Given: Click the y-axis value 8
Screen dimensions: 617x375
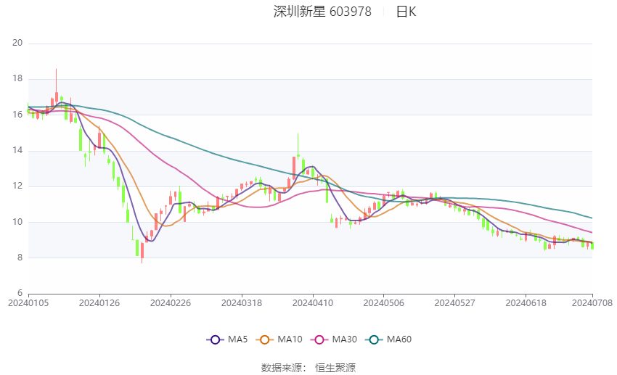Looking at the screenshot, I should click(x=20, y=257).
